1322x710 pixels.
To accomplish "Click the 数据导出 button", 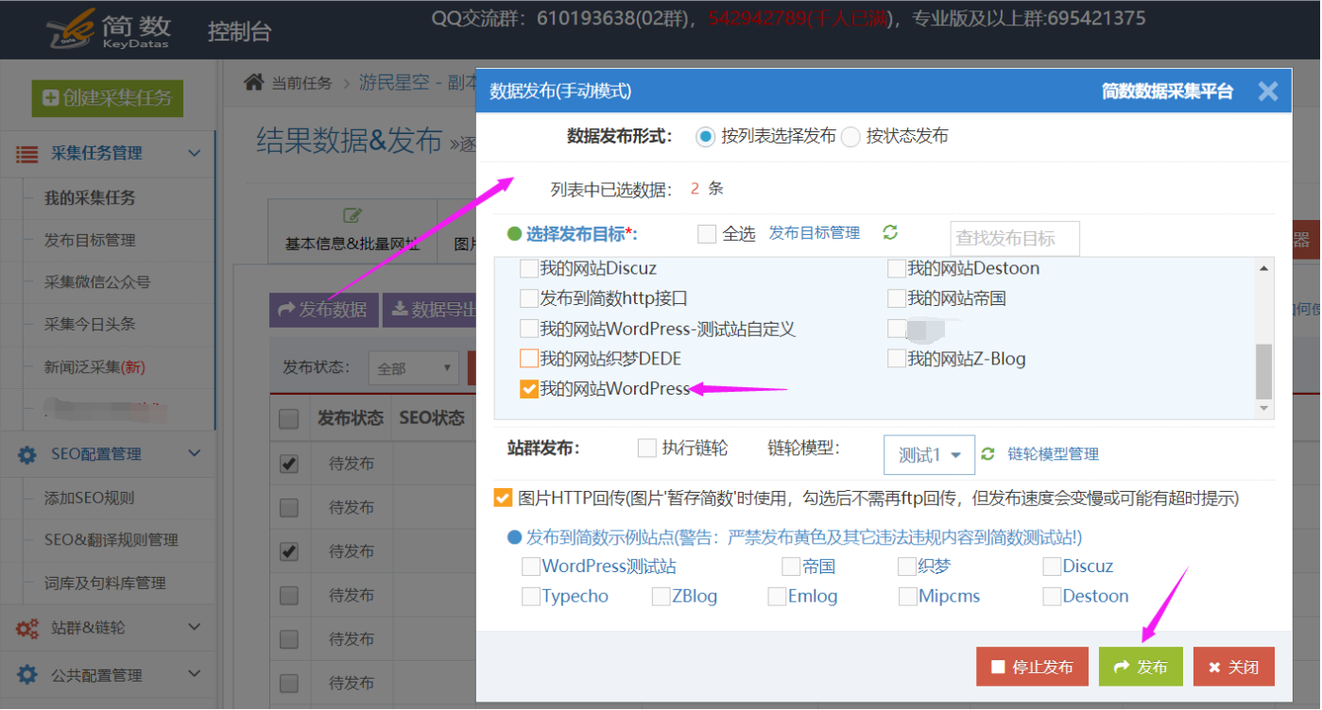I will coord(430,310).
